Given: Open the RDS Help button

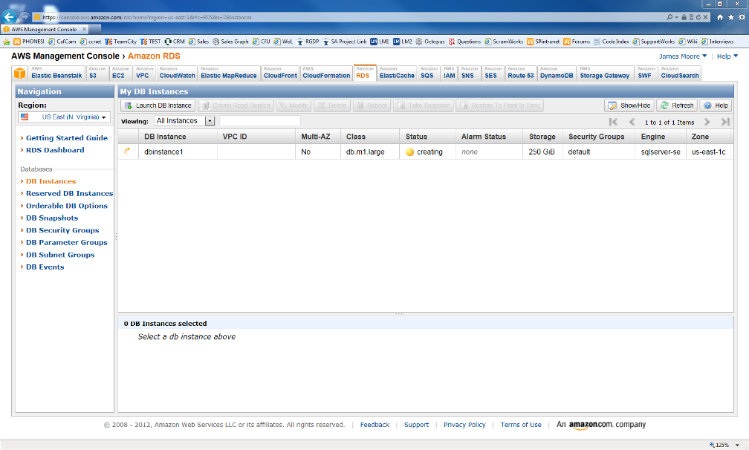Looking at the screenshot, I should [716, 105].
